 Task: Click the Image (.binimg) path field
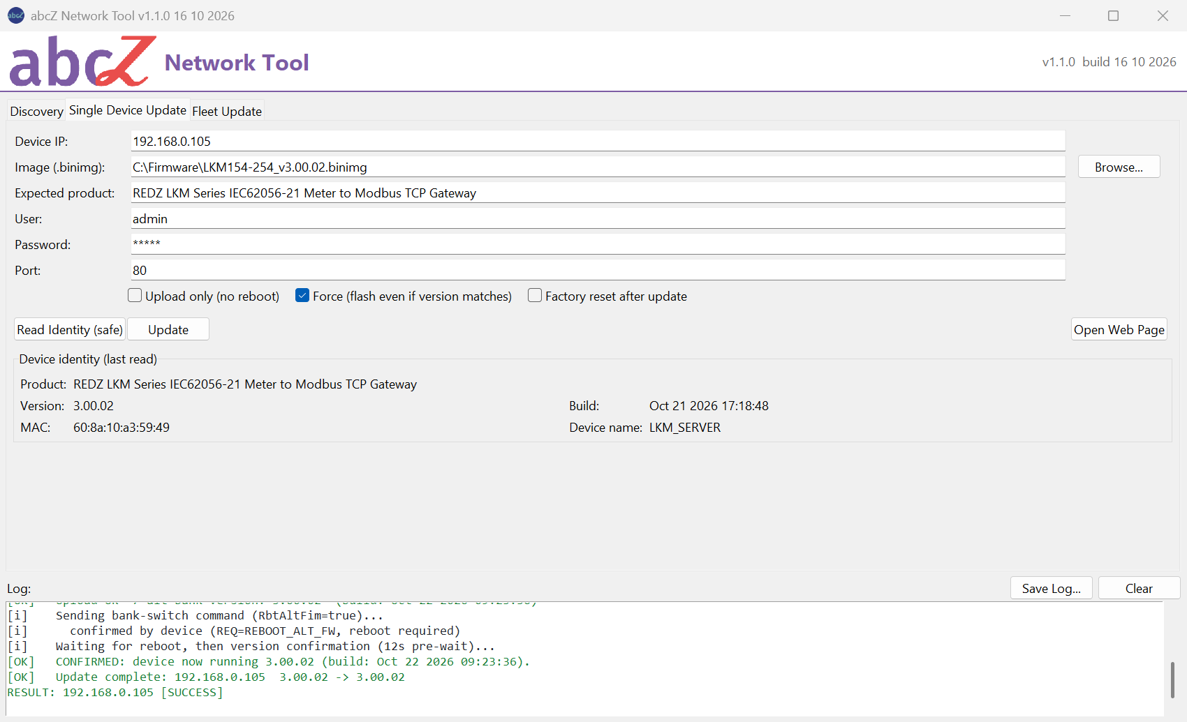pyautogui.click(x=598, y=167)
